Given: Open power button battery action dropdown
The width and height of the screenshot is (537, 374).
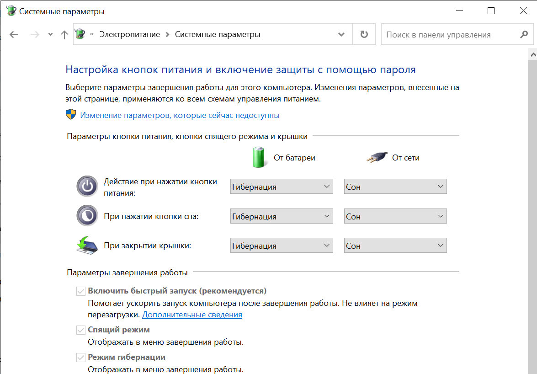Looking at the screenshot, I should coord(282,187).
